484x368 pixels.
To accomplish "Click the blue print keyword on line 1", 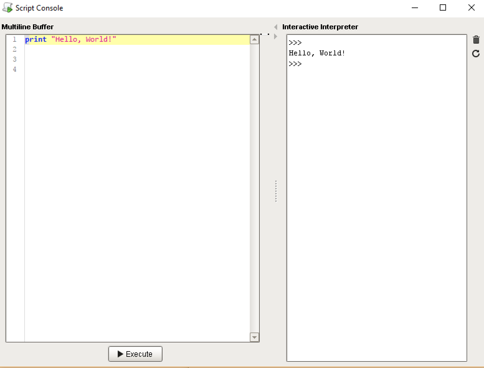I will point(36,40).
